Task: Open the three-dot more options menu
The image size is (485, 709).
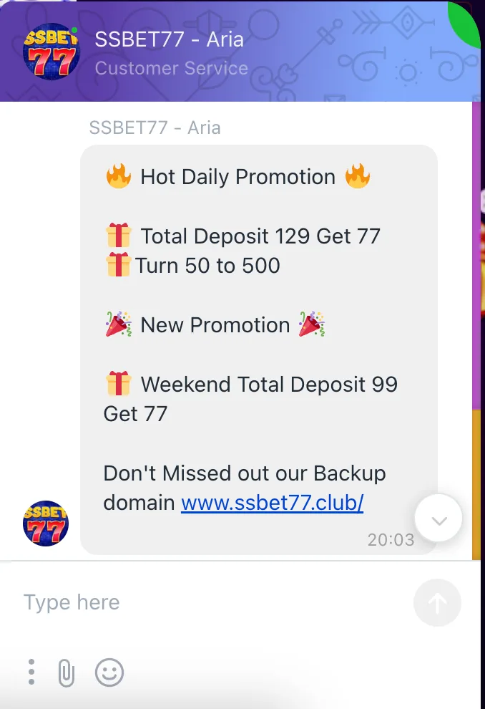Action: (x=31, y=672)
